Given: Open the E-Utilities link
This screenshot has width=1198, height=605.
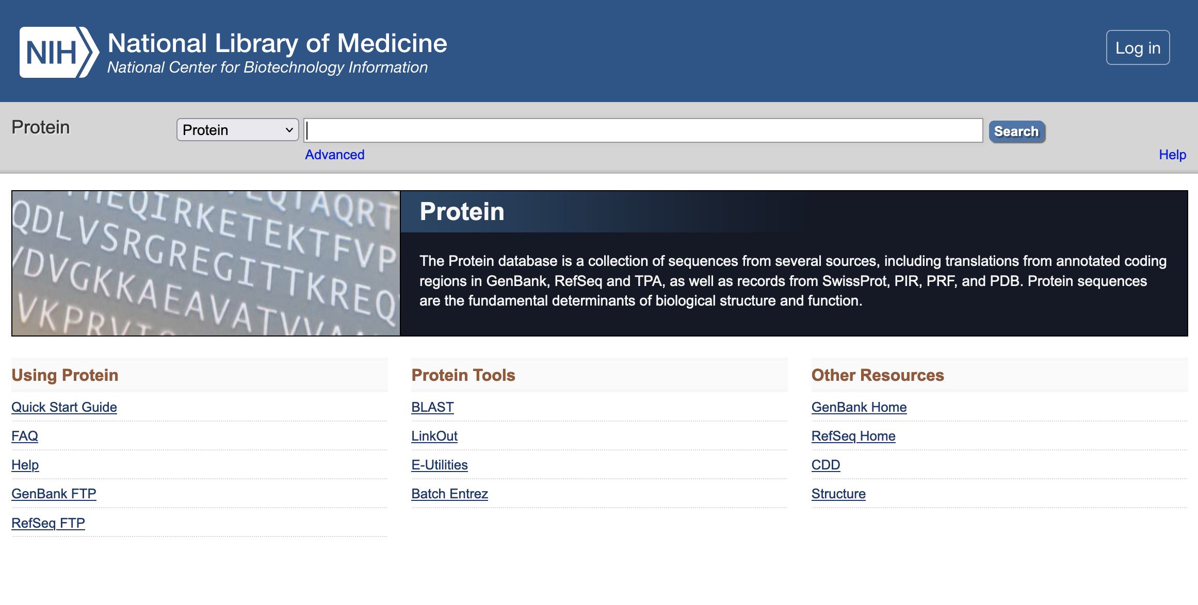Looking at the screenshot, I should [439, 465].
